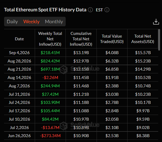
Task: Select the Weekly tab
Action: tap(31, 22)
